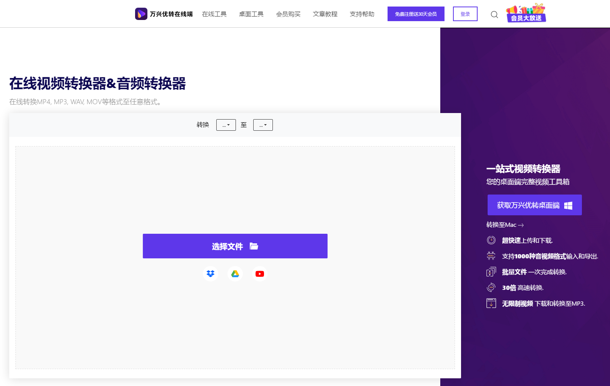
Task: Click the 登录 login button
Action: pyautogui.click(x=465, y=14)
